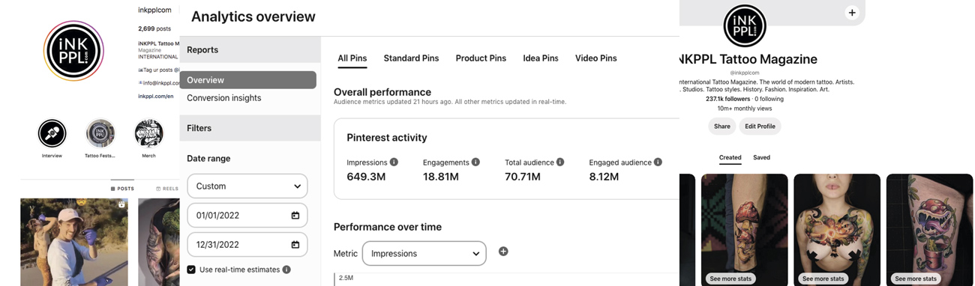The height and width of the screenshot is (286, 975).
Task: Open Conversion insights report
Action: click(224, 98)
